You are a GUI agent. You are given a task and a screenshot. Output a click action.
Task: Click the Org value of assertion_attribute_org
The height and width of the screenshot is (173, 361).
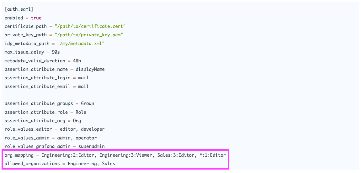(x=77, y=121)
